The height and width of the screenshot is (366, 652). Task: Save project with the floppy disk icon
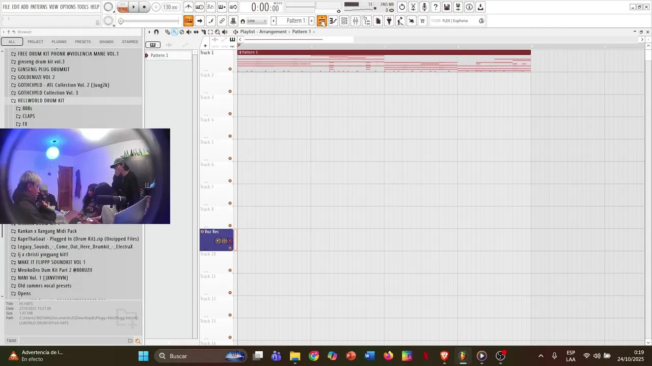tap(447, 7)
